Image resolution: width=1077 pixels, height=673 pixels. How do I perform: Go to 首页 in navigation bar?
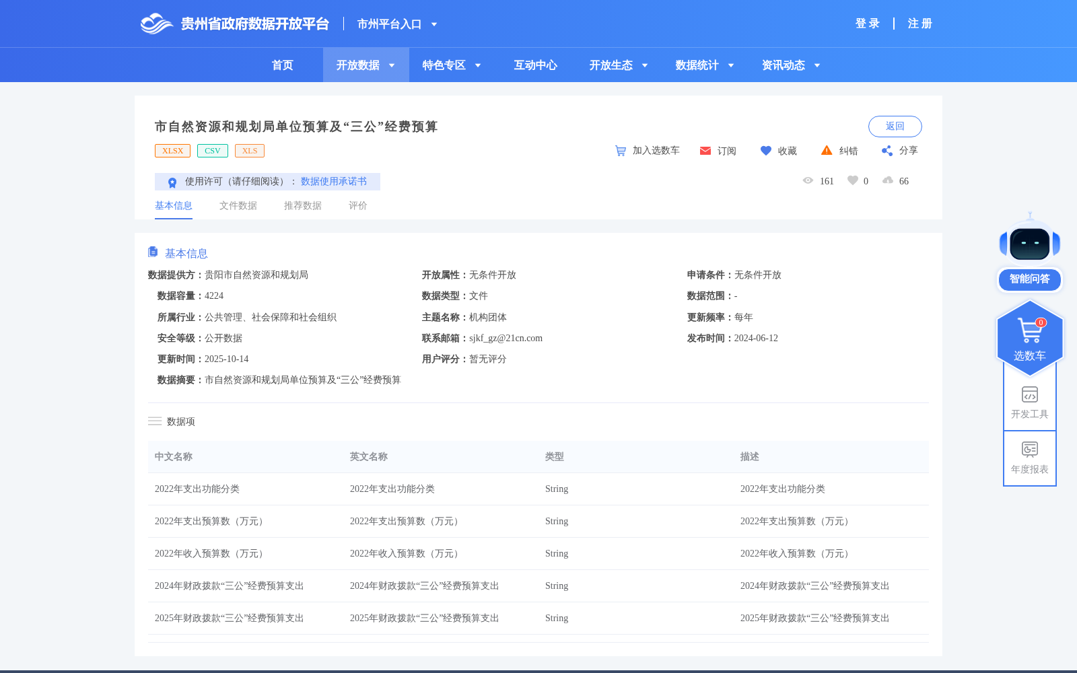(283, 65)
